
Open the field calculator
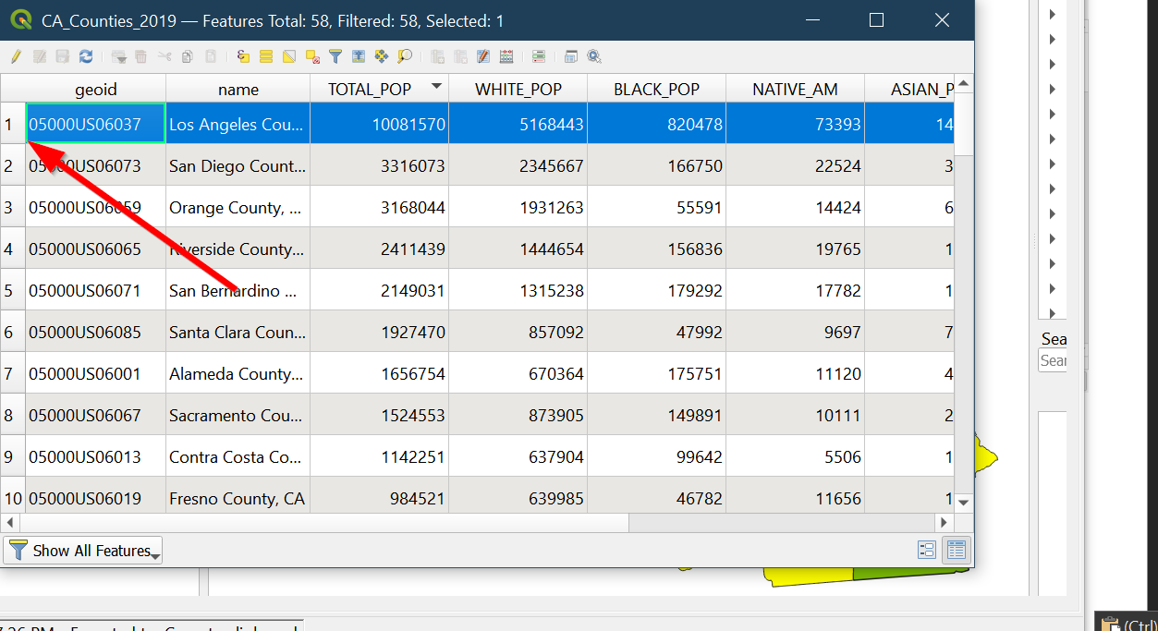pyautogui.click(x=506, y=57)
